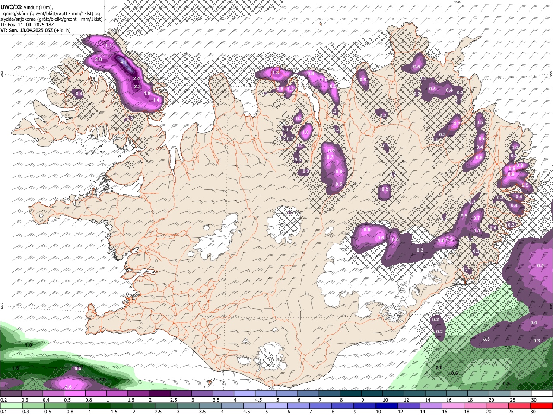The height and width of the screenshot is (415, 553).
Task: Click the small Vestmannaeyjar island off the south coast
Action: click(210, 382)
